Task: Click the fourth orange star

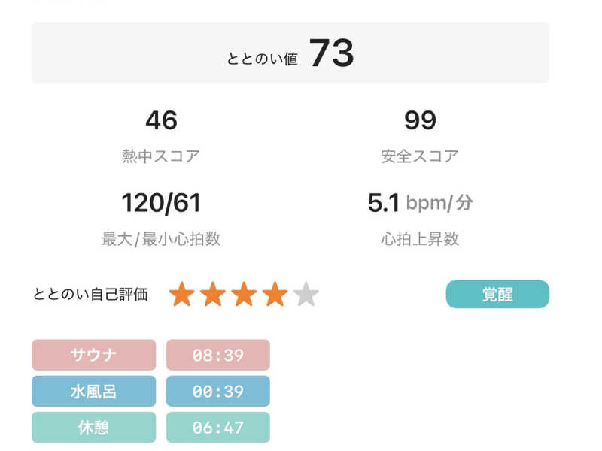Action: coord(275,294)
